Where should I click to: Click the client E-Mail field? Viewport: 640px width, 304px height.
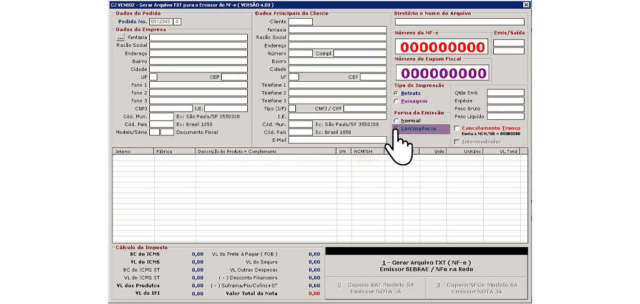[337, 140]
